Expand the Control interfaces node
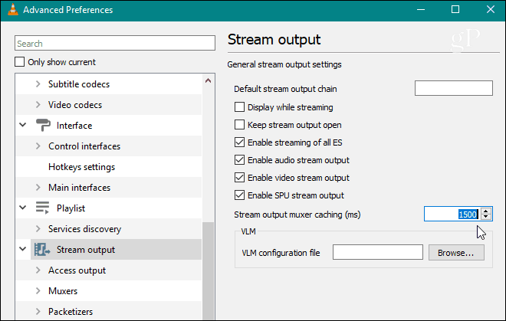The height and width of the screenshot is (321, 506). click(x=38, y=146)
